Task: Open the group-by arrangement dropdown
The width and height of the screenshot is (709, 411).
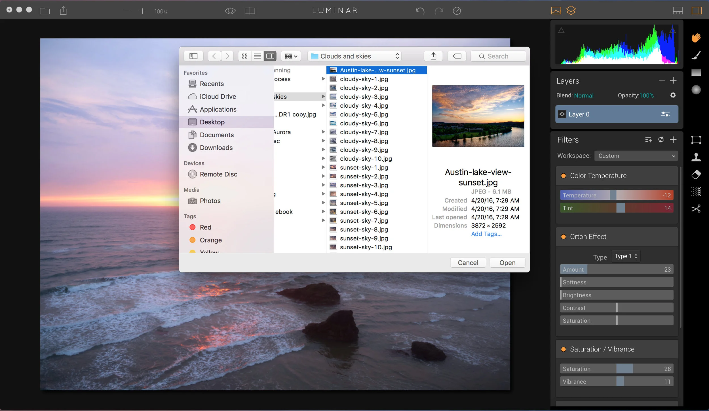Action: click(291, 56)
